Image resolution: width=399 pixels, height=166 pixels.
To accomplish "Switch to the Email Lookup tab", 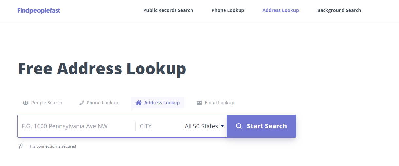I will coord(215,103).
